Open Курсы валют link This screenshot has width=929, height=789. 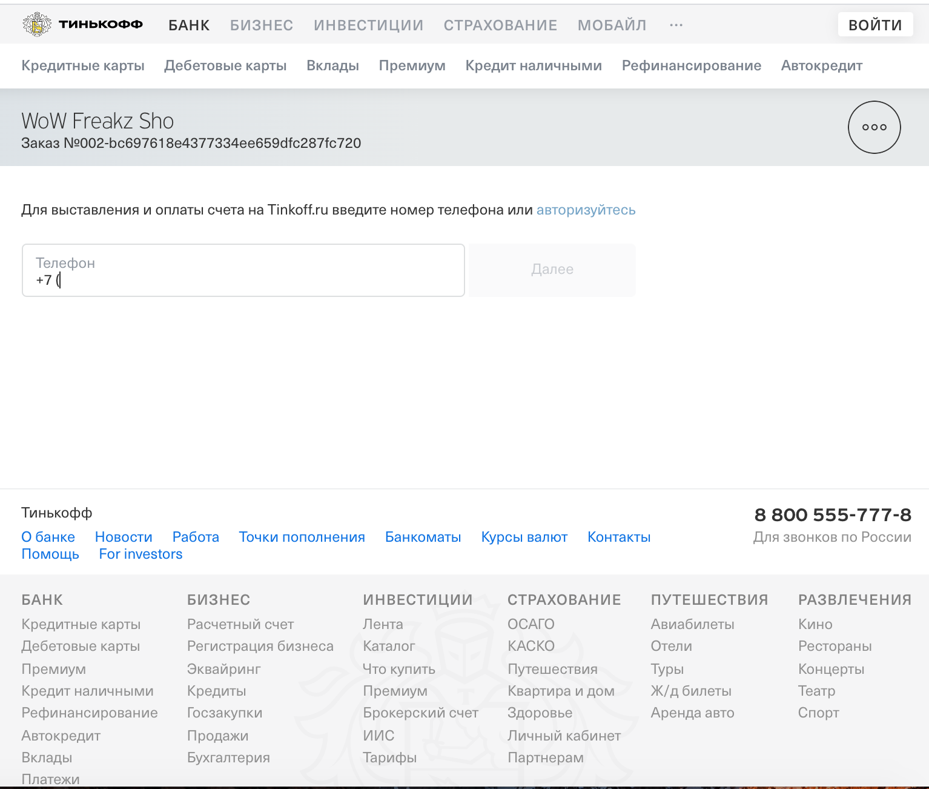point(524,537)
